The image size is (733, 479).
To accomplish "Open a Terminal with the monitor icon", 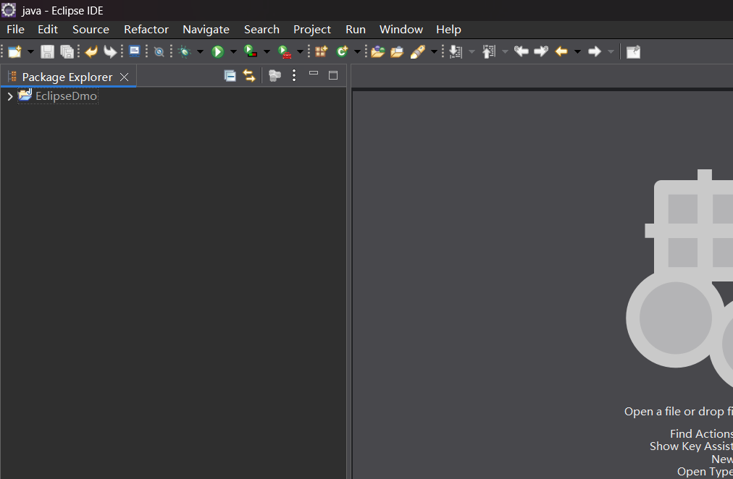I will pos(135,51).
